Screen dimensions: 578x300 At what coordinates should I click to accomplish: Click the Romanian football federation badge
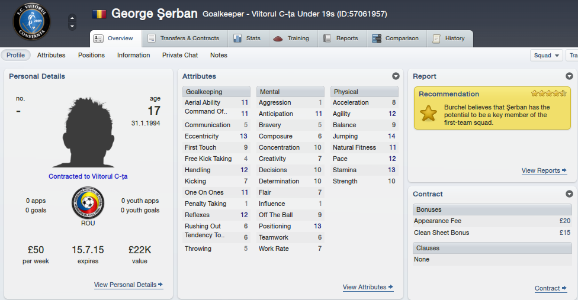(x=88, y=203)
